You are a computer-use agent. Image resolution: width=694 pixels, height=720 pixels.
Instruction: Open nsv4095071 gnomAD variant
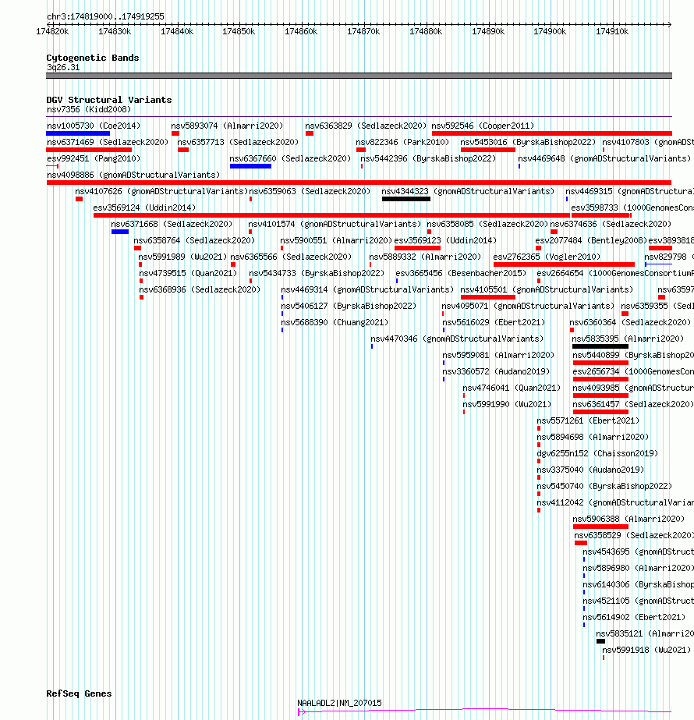coord(528,307)
